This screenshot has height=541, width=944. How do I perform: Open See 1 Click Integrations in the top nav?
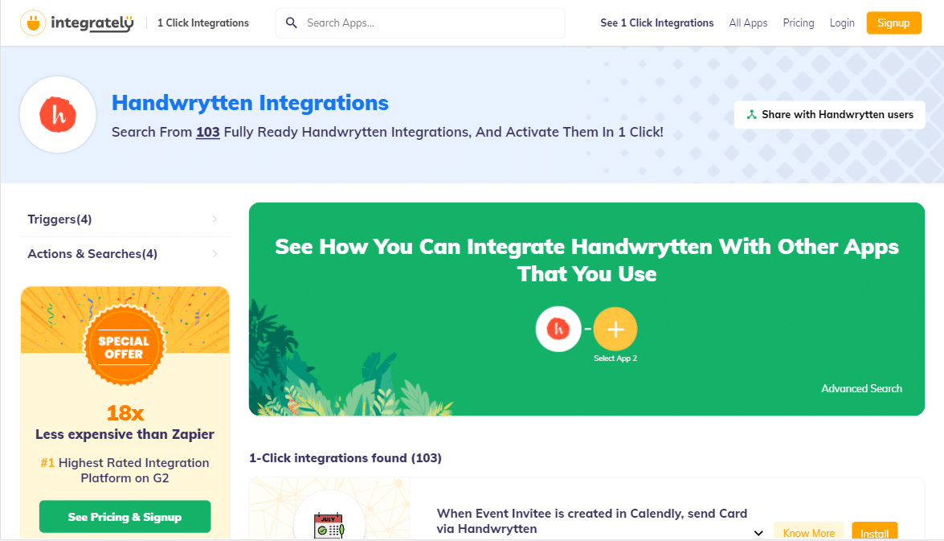(x=656, y=23)
